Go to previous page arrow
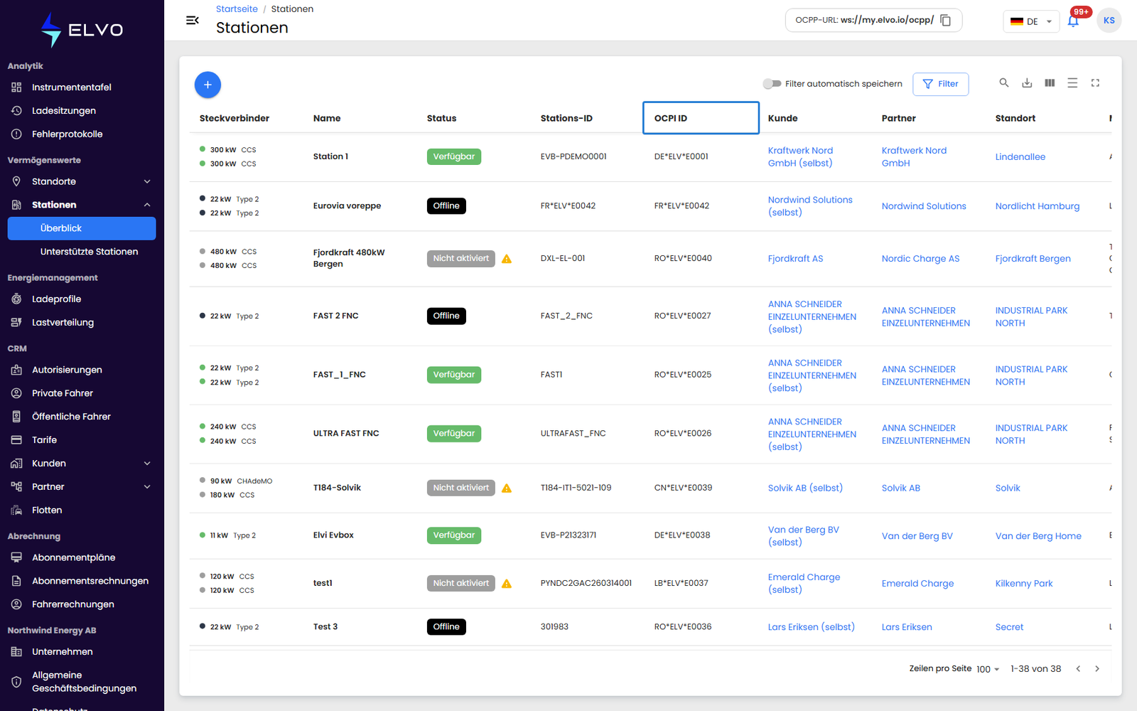This screenshot has height=711, width=1137. [x=1078, y=668]
